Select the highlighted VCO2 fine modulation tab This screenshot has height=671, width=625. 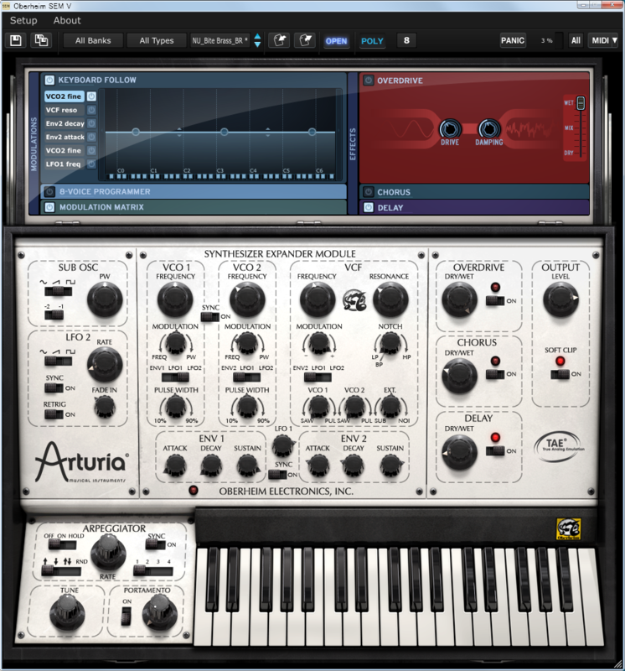coord(64,96)
